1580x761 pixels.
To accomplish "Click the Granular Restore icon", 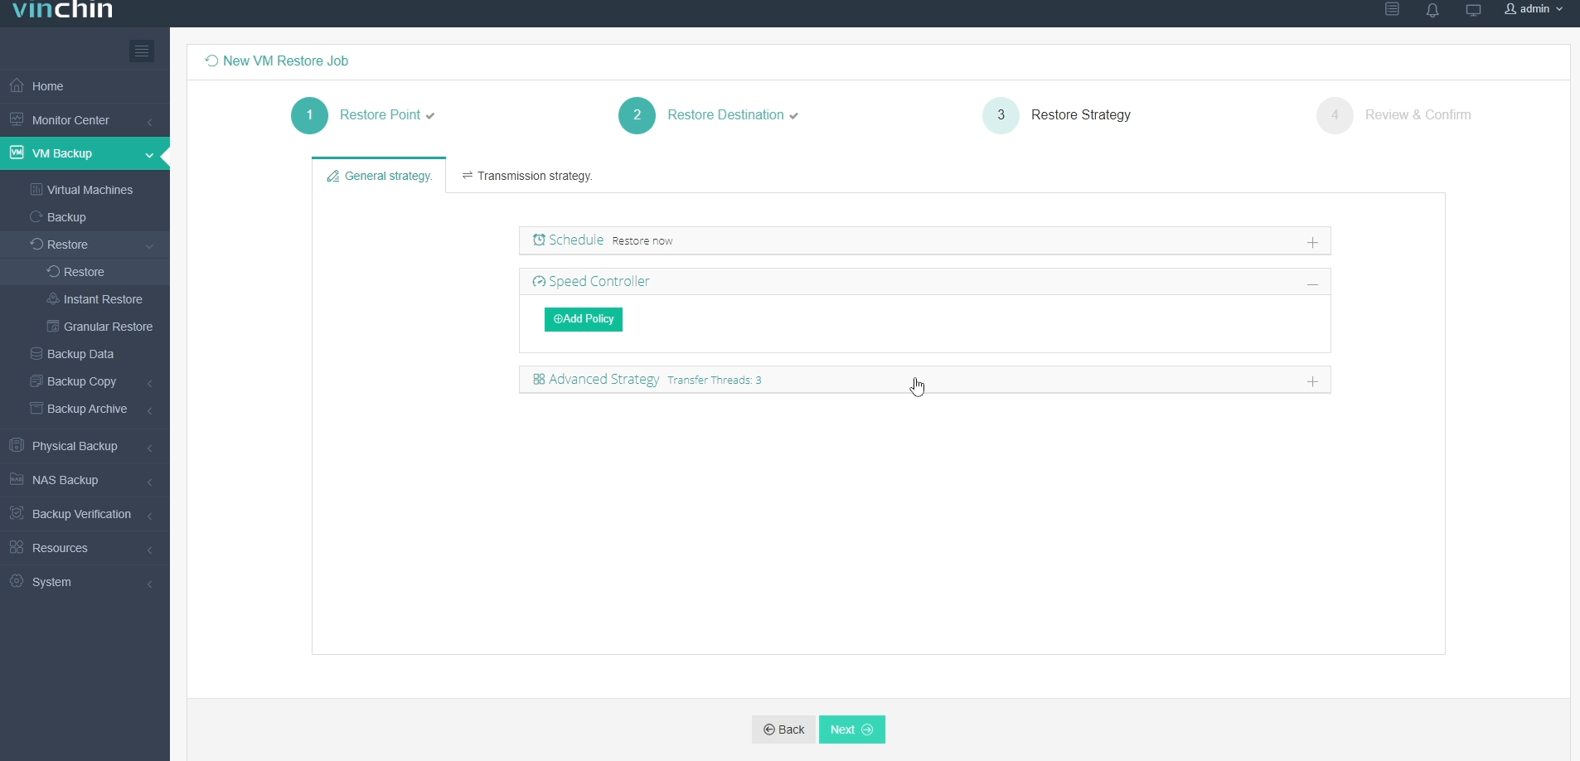I will [53, 326].
